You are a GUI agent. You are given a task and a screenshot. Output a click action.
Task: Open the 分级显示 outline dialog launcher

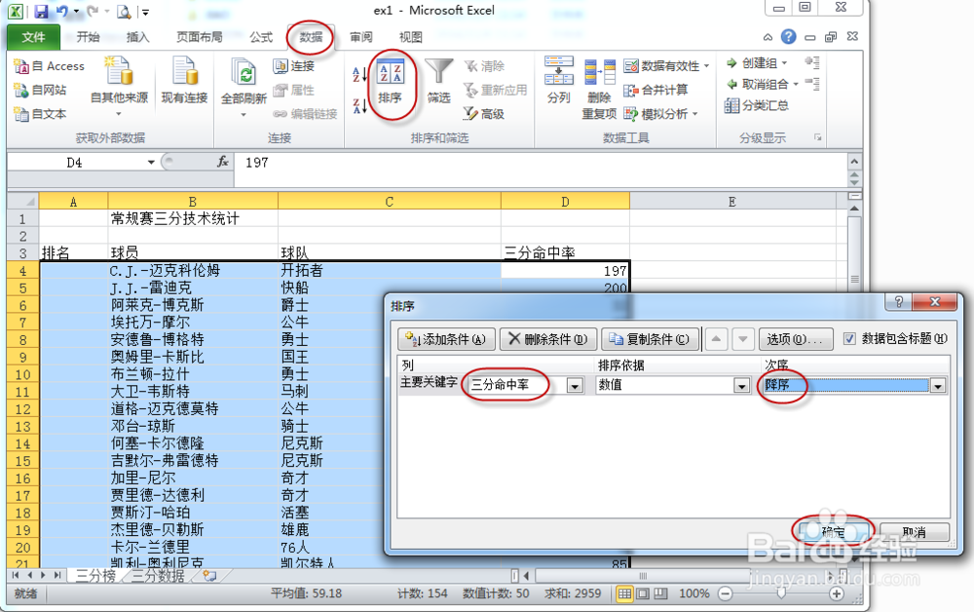(818, 137)
